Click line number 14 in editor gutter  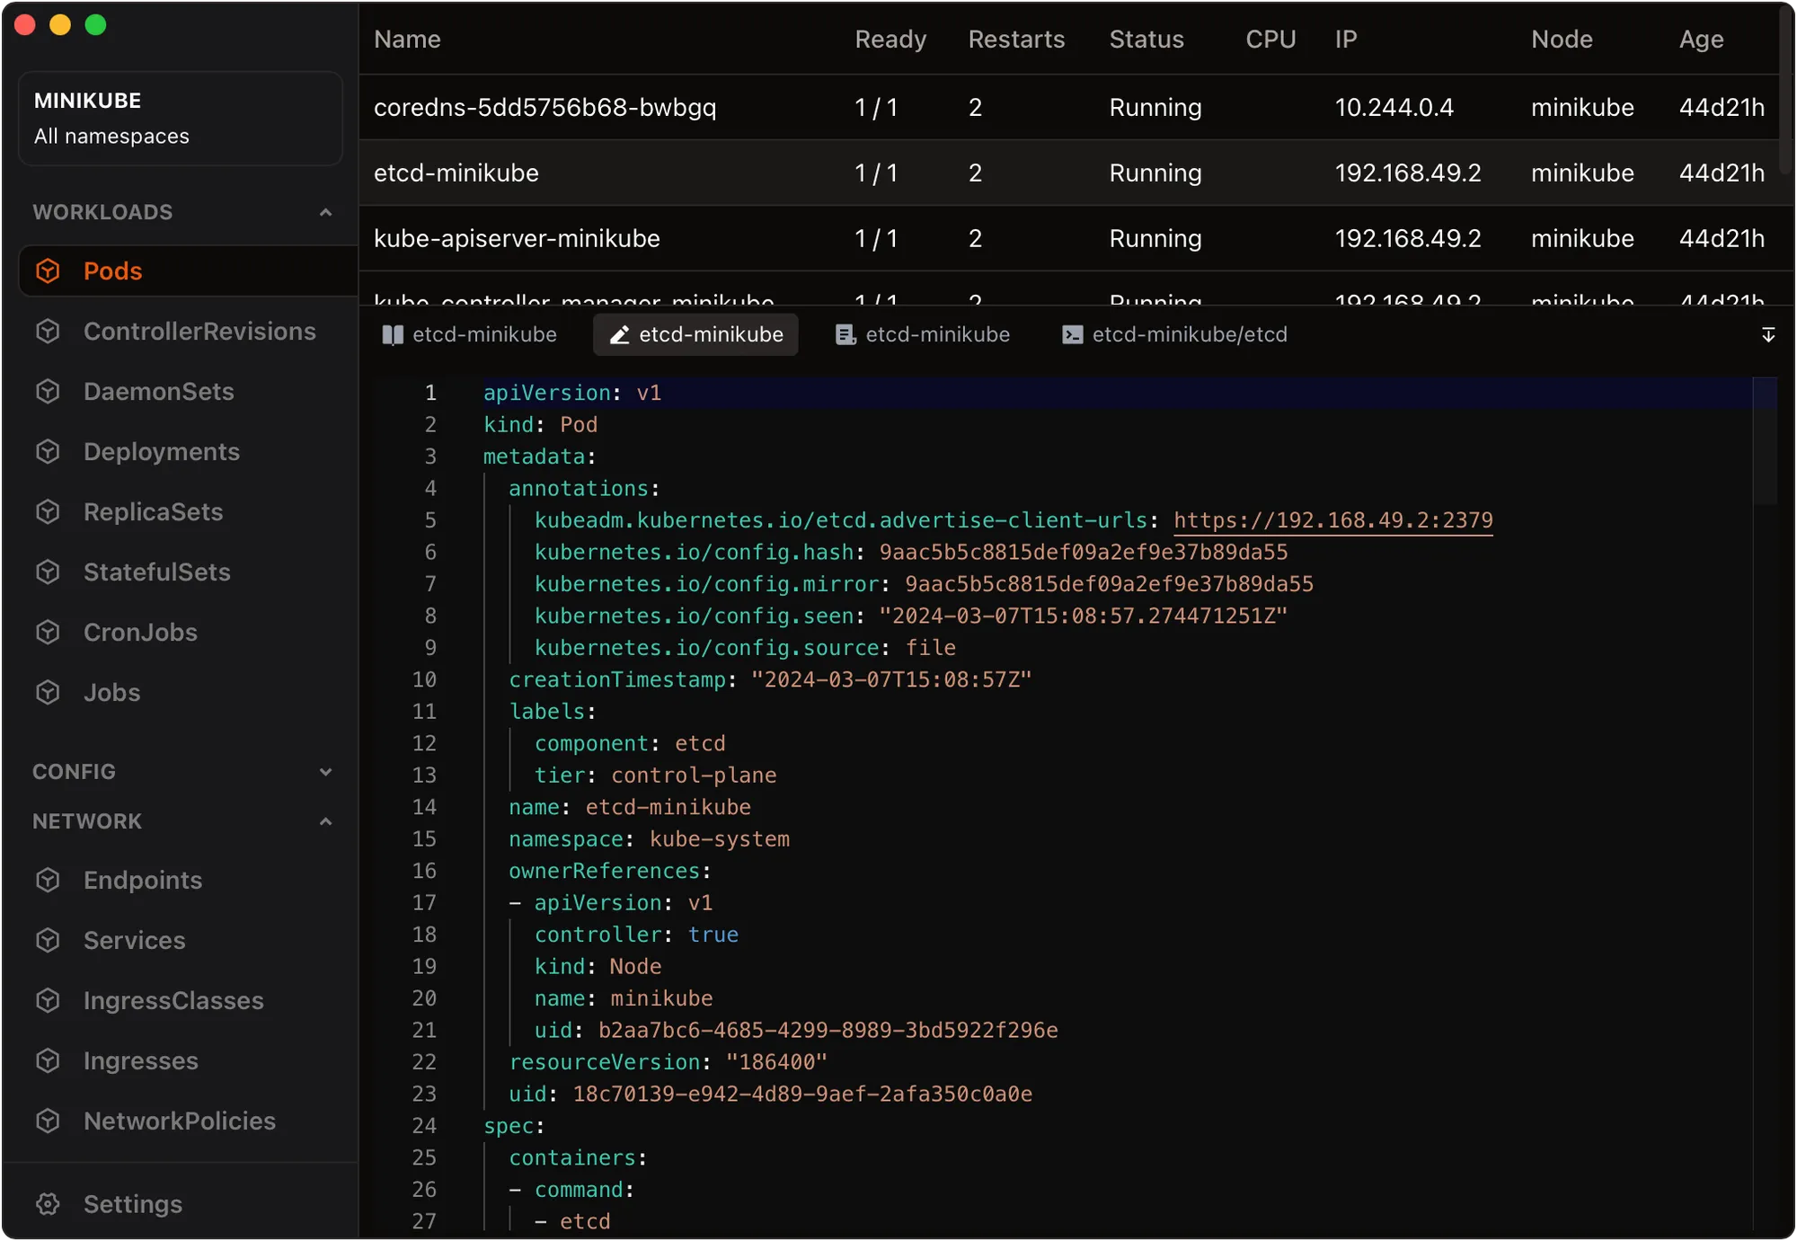(x=424, y=807)
